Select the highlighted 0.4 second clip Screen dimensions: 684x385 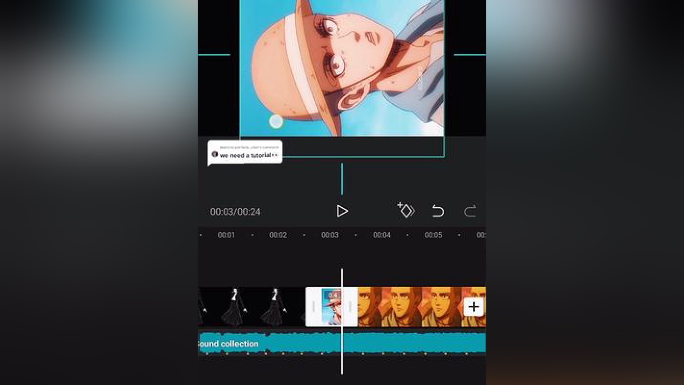pos(332,307)
